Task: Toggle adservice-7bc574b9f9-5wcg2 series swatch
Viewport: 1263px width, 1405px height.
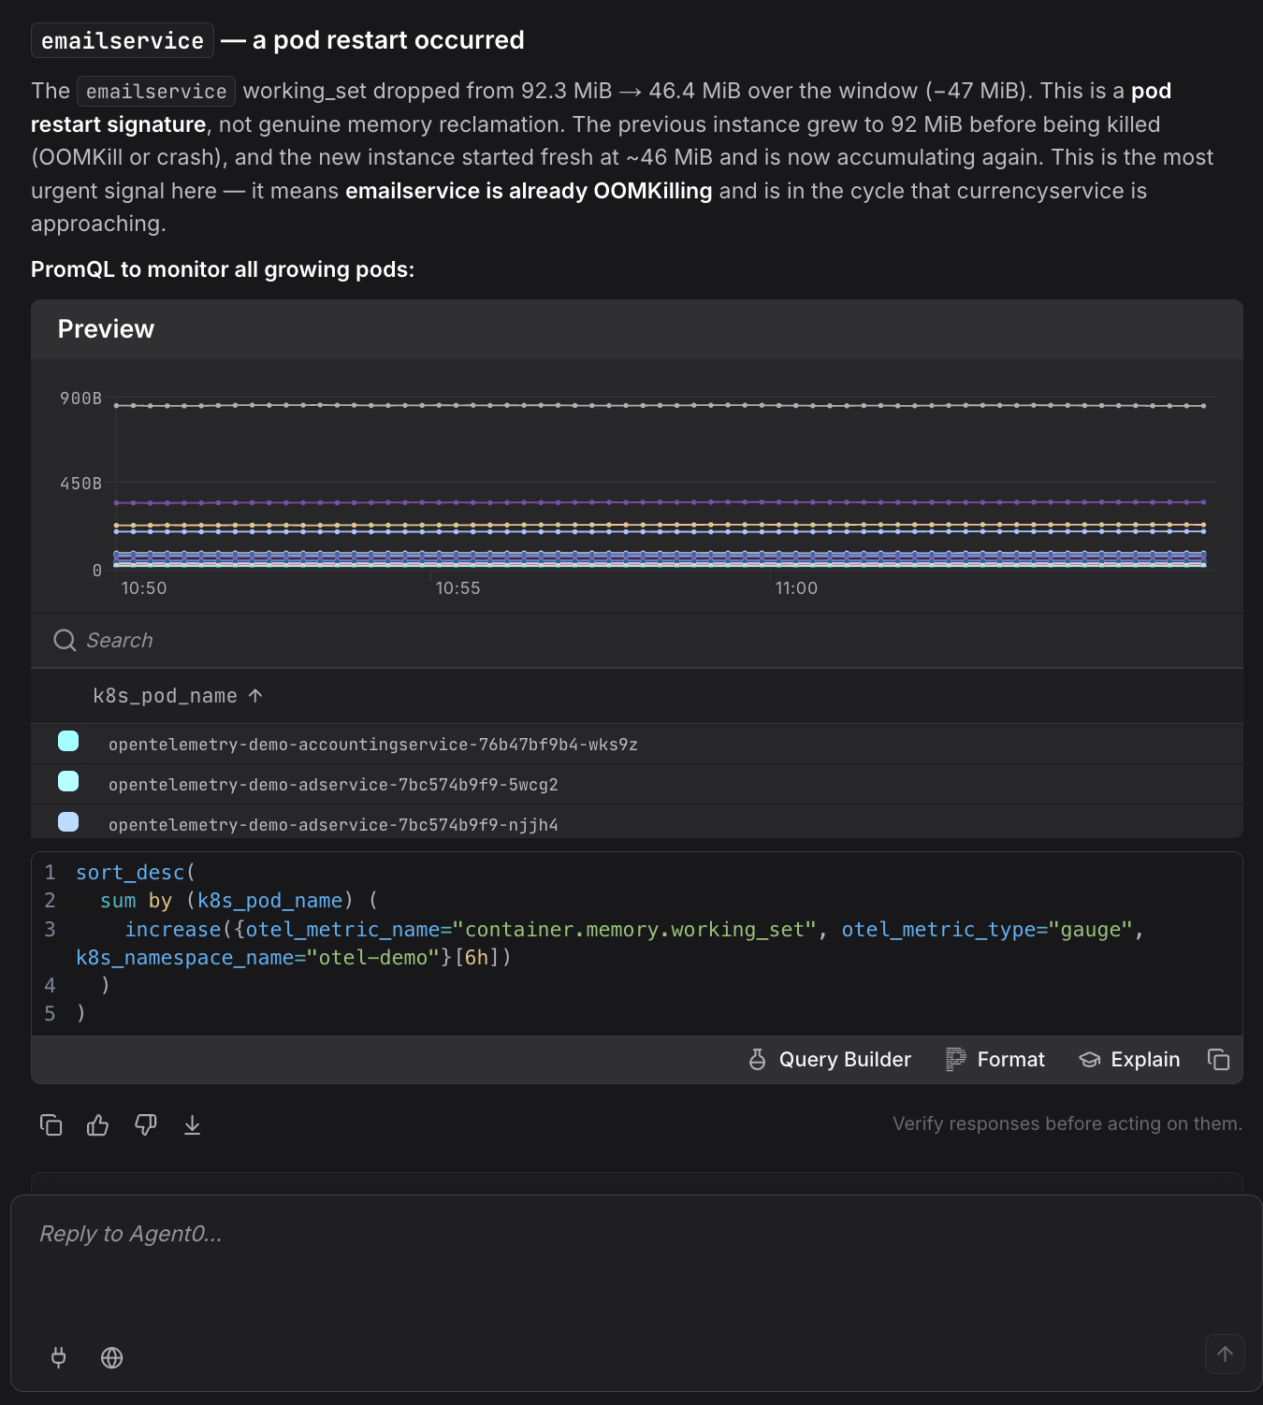Action: [68, 782]
